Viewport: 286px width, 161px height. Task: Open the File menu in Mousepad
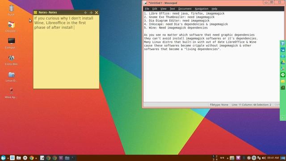pos(147,9)
